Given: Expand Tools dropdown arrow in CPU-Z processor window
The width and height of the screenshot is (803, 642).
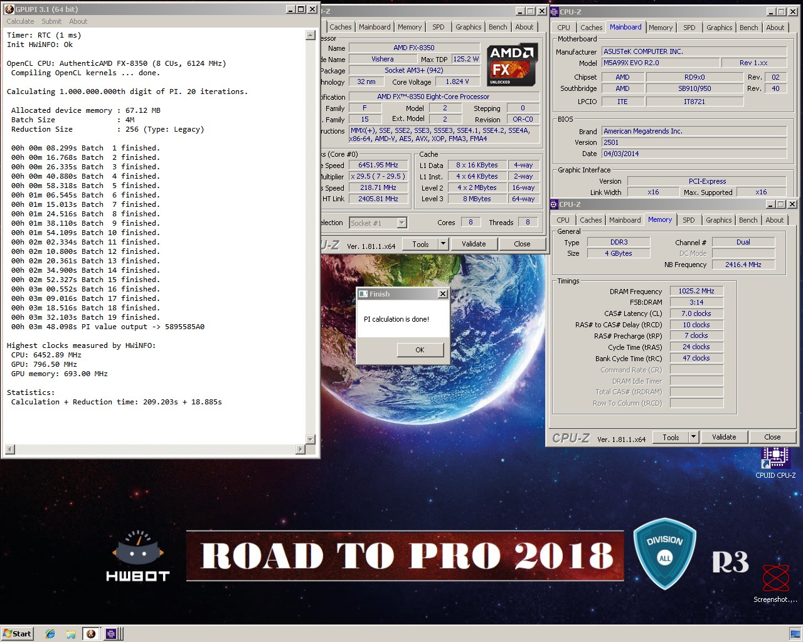Looking at the screenshot, I should (x=443, y=244).
